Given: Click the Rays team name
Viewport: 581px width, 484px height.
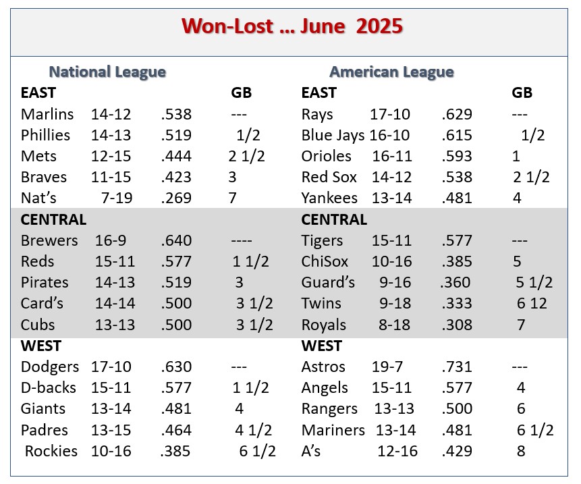Looking at the screenshot, I should pos(317,114).
